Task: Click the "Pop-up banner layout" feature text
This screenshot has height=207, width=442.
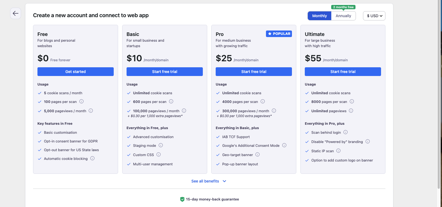Action: coord(240,164)
